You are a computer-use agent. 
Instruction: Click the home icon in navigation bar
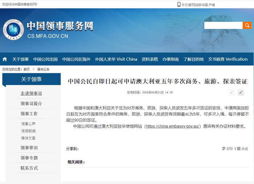point(5,59)
